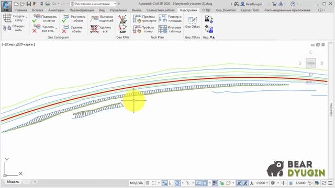335x188 pixels.
Task: Run Подписать отметки command
Action: 45,19
